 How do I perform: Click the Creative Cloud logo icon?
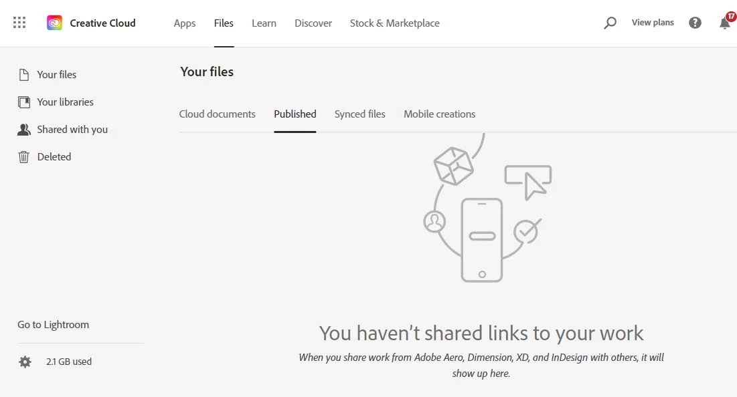coord(54,23)
